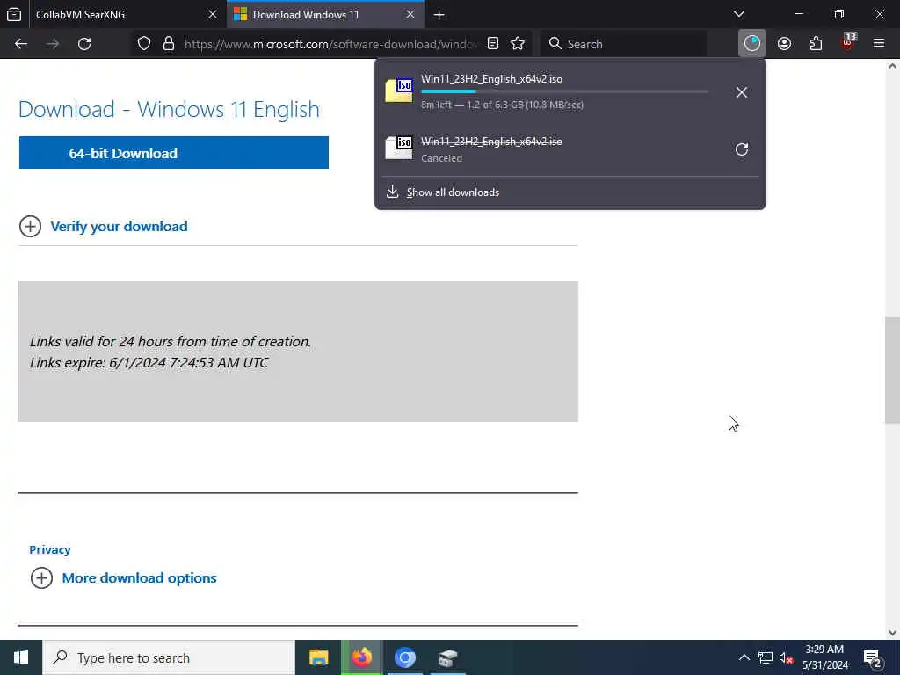List all tabs dropdown arrow

[x=739, y=14]
